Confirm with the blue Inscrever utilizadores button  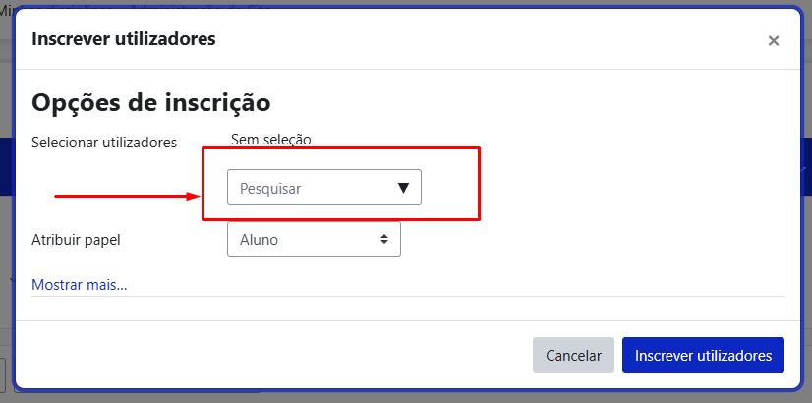pos(703,356)
